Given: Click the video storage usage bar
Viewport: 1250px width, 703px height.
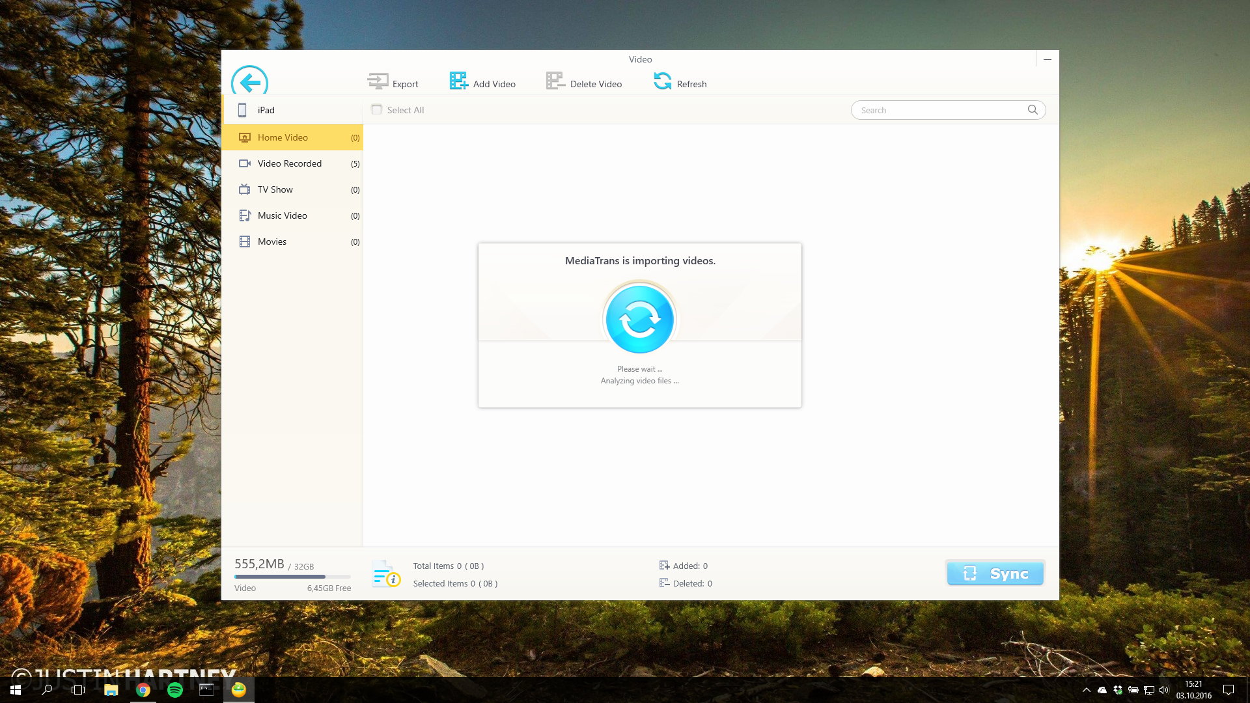Looking at the screenshot, I should 292,577.
